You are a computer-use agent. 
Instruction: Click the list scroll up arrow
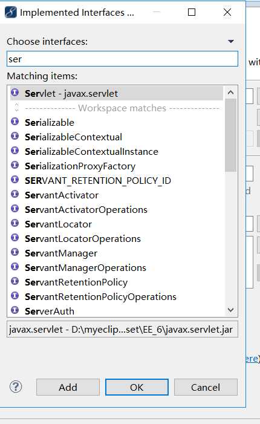(x=230, y=93)
